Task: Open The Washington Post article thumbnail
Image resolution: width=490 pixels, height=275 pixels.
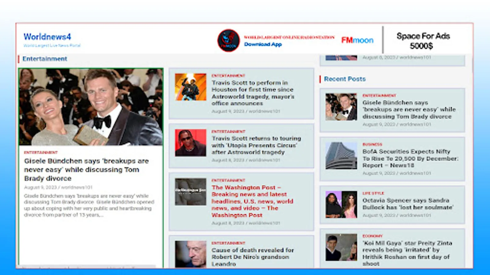Action: point(190,192)
